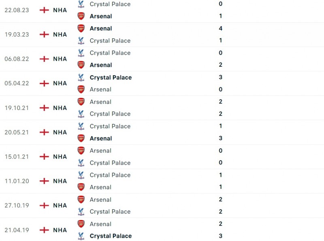
Task: Open the bold Arsenal name in the 19.03.23 match
Action: (101, 28)
